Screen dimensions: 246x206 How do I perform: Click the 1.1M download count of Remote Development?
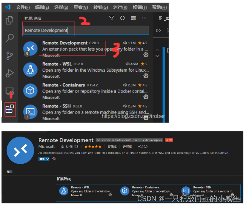(129, 43)
